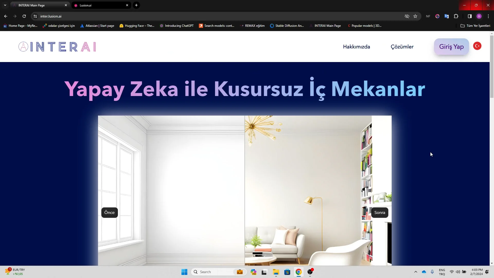
Task: Toggle the Sonra after view
Action: pos(380,212)
